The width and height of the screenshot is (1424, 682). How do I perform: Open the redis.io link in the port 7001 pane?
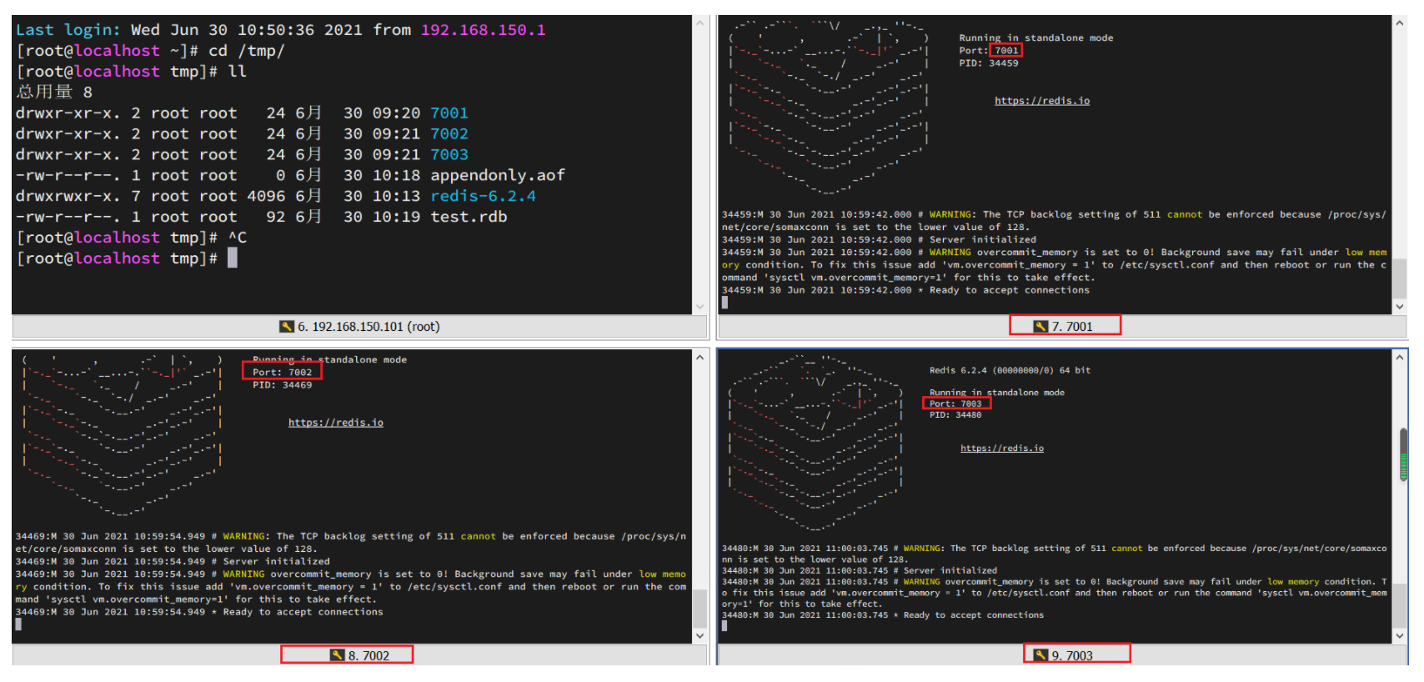pyautogui.click(x=1041, y=101)
